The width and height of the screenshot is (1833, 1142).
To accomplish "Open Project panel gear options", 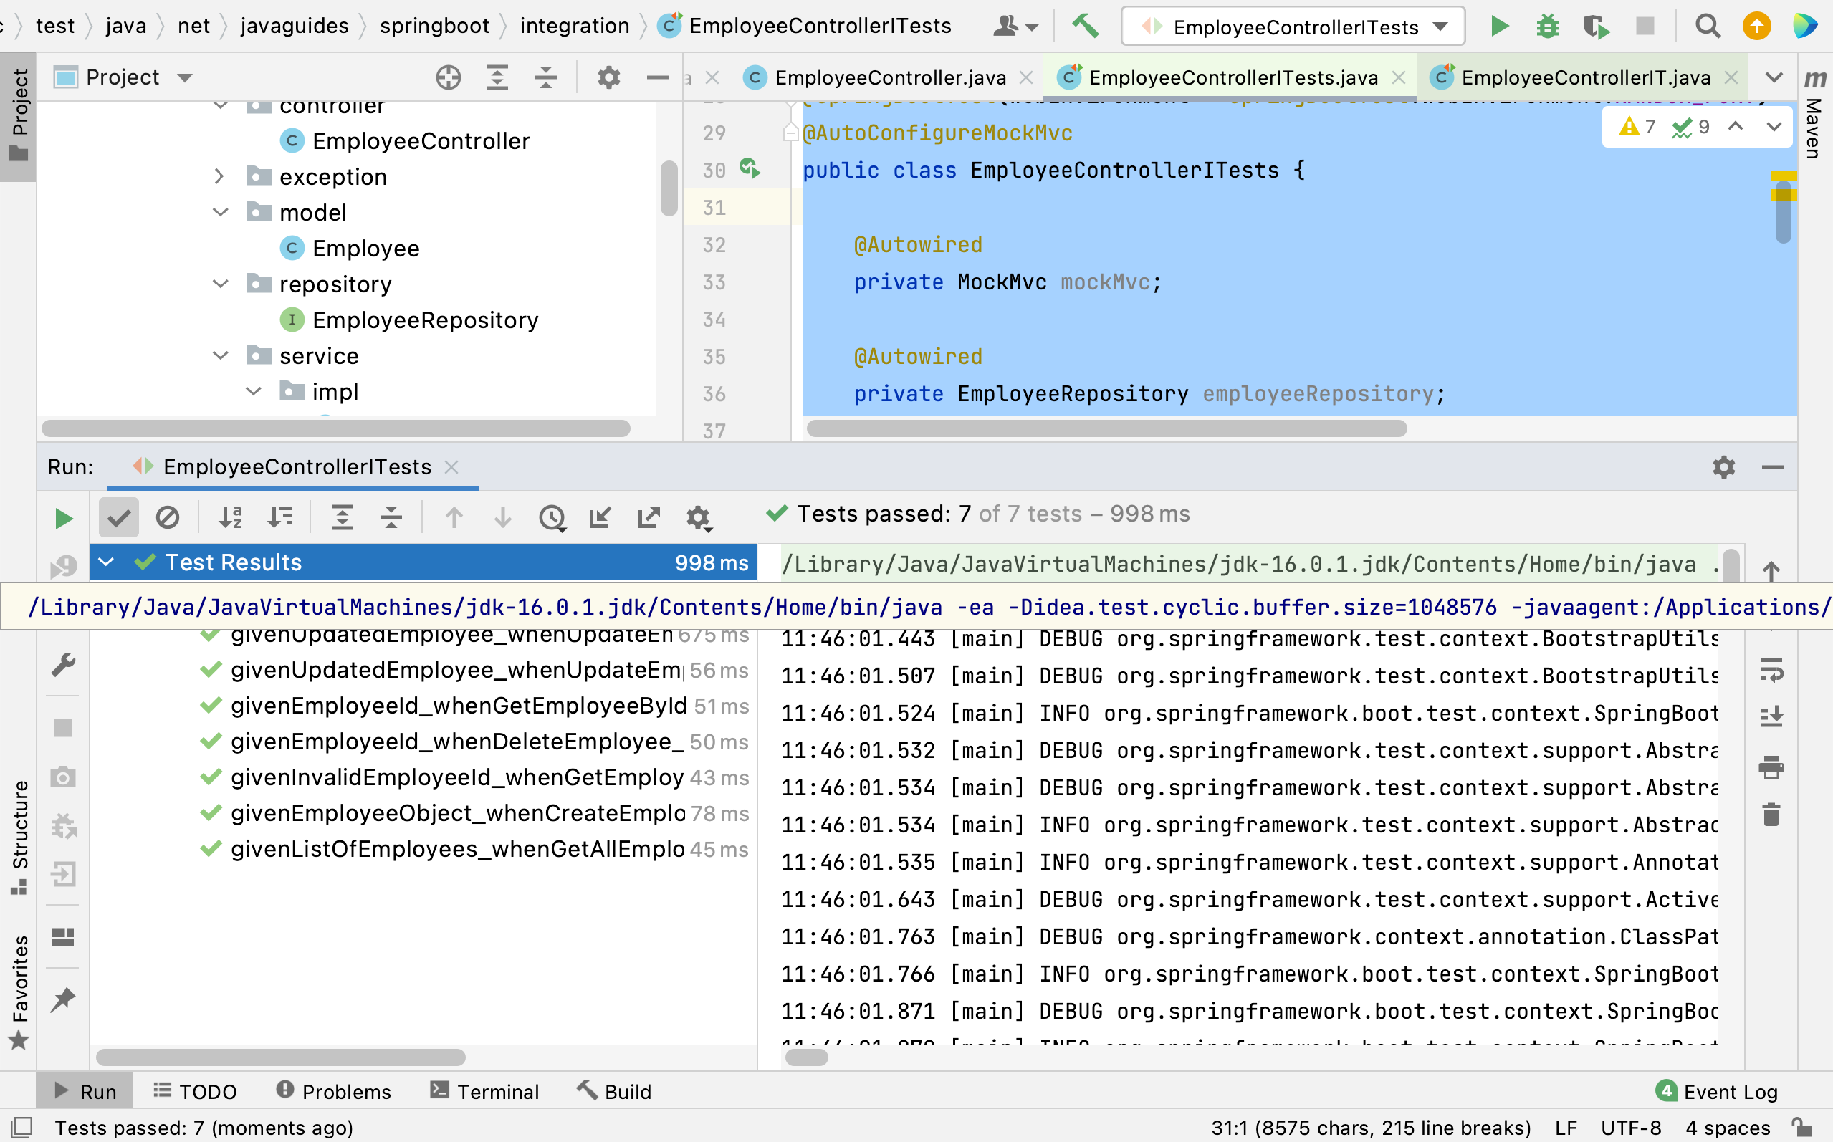I will click(x=609, y=77).
